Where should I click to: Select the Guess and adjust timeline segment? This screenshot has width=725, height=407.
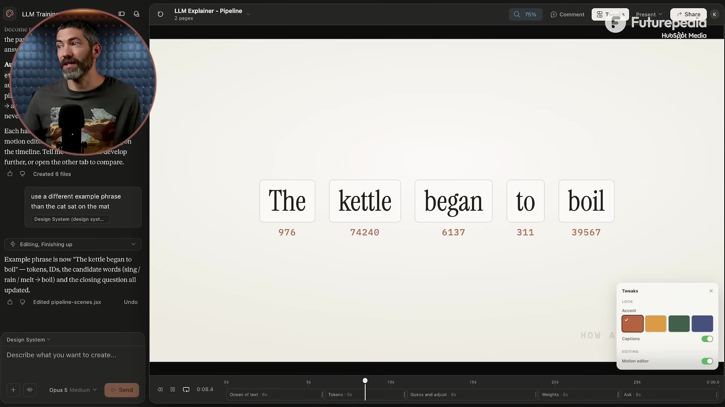[x=472, y=395]
